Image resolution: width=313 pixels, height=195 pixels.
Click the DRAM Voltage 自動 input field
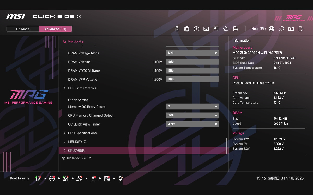click(192, 62)
